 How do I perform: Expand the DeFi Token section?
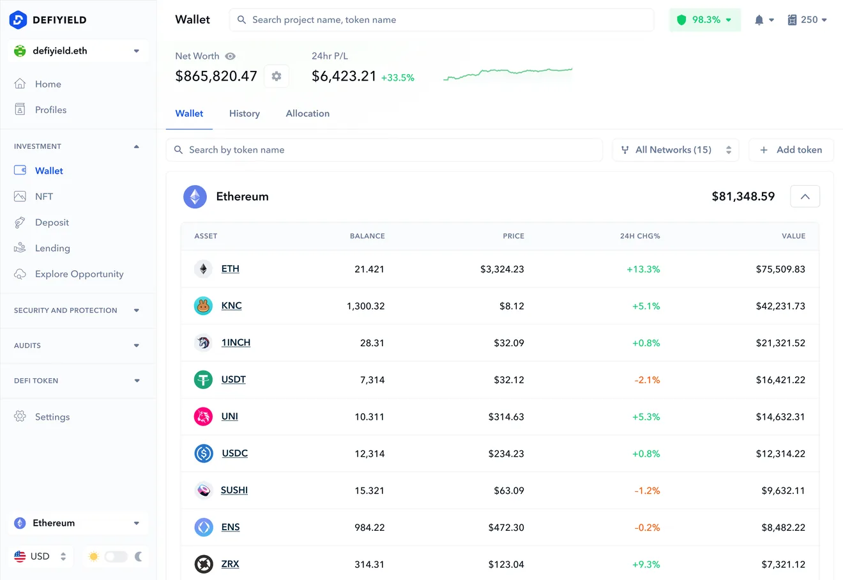pyautogui.click(x=137, y=381)
